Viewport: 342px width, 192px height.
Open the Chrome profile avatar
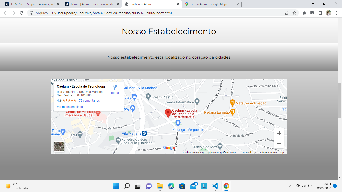(x=328, y=13)
